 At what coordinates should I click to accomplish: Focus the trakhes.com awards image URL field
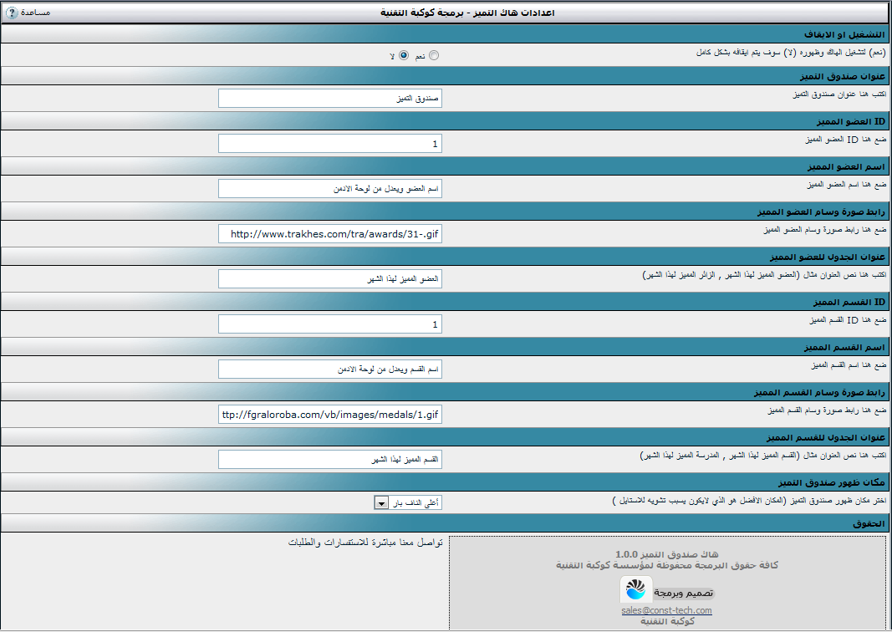330,234
